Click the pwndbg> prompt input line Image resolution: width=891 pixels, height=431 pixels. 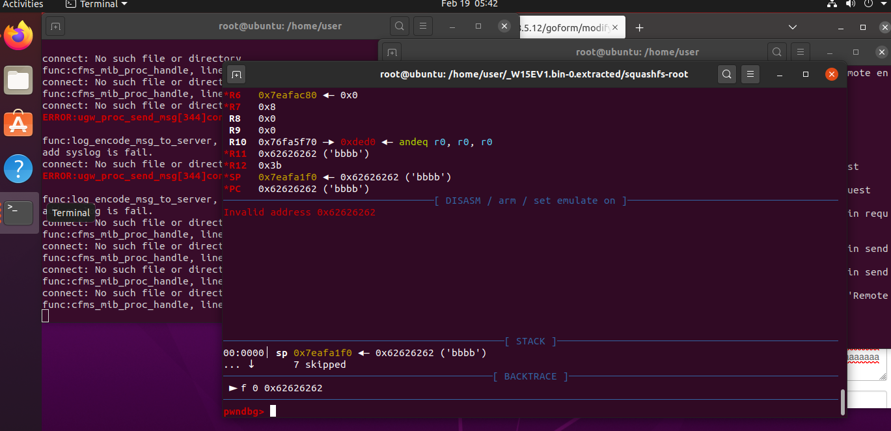coord(530,411)
